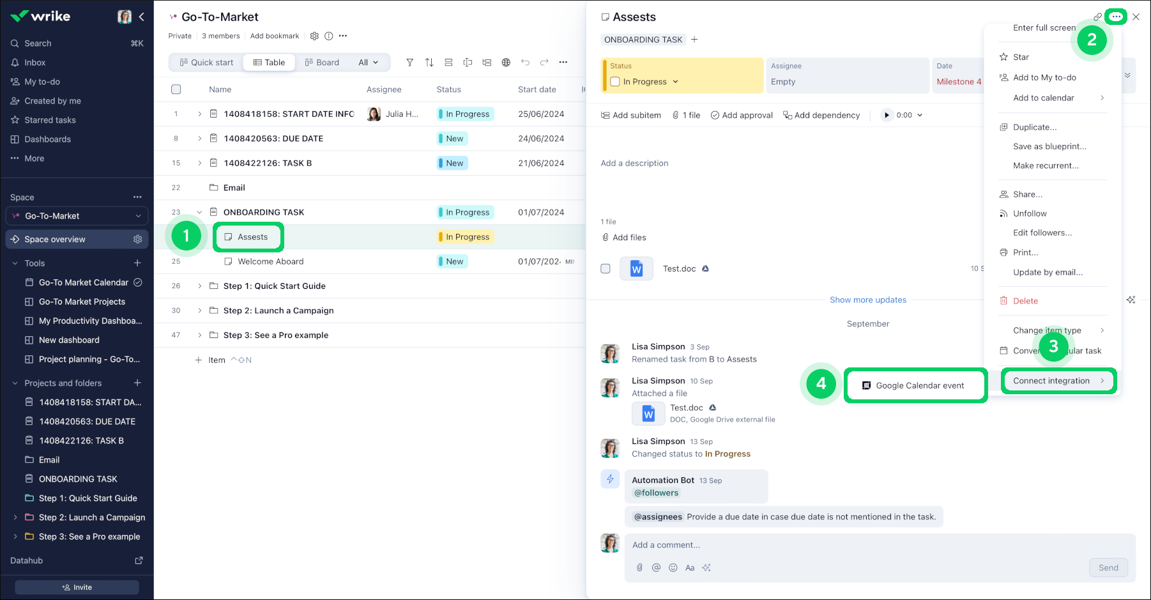Open Space overview settings gear
This screenshot has height=600, width=1151.
pyautogui.click(x=137, y=239)
